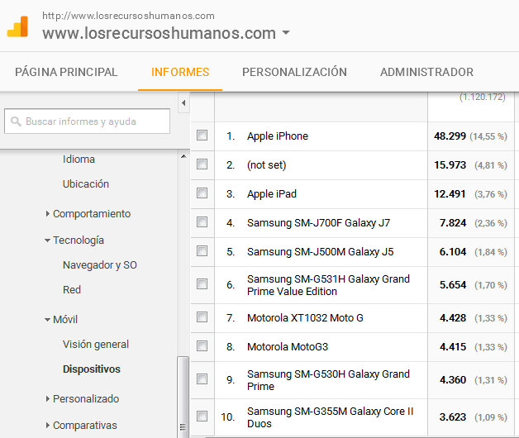Tick the Apple iPad row checkbox
519x438 pixels.
[x=202, y=193]
